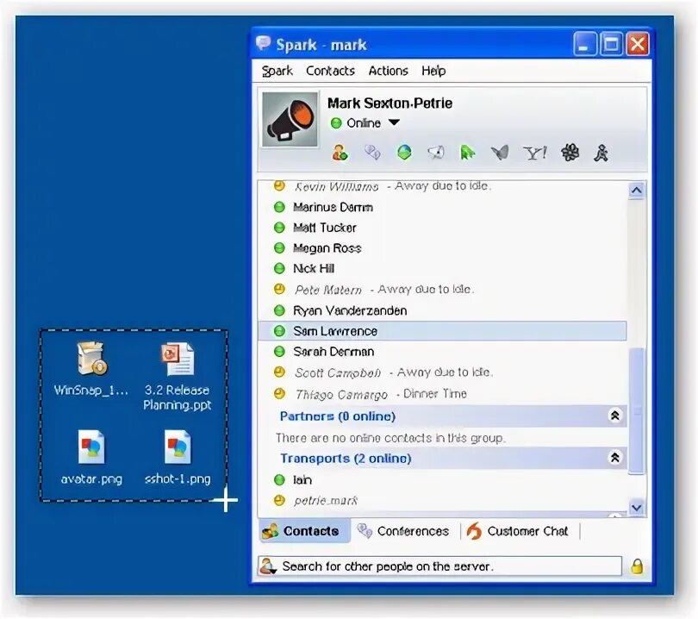Click the Partners (0 online) group header
Screen dimensions: 698x619
click(442, 416)
